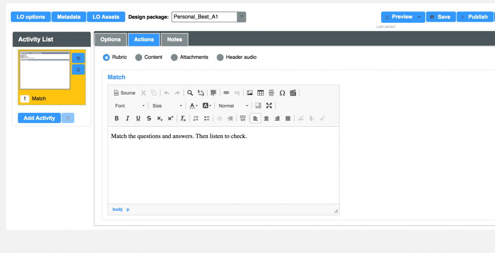The width and height of the screenshot is (495, 253).
Task: Insert a hyperlink with the Link icon
Action: click(226, 93)
